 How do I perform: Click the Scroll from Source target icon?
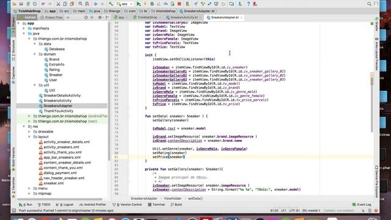tap(86, 18)
